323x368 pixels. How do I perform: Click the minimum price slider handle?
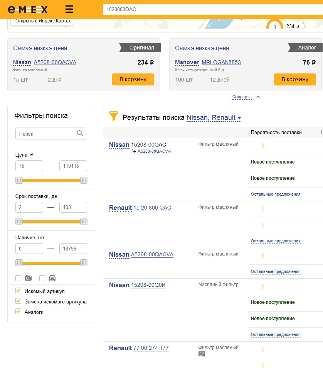point(19,180)
